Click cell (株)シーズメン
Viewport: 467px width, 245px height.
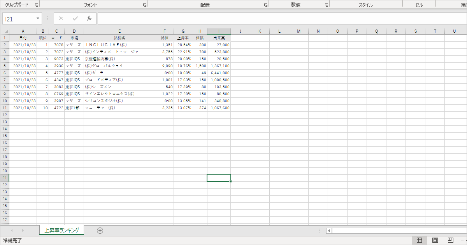pyautogui.click(x=119, y=87)
